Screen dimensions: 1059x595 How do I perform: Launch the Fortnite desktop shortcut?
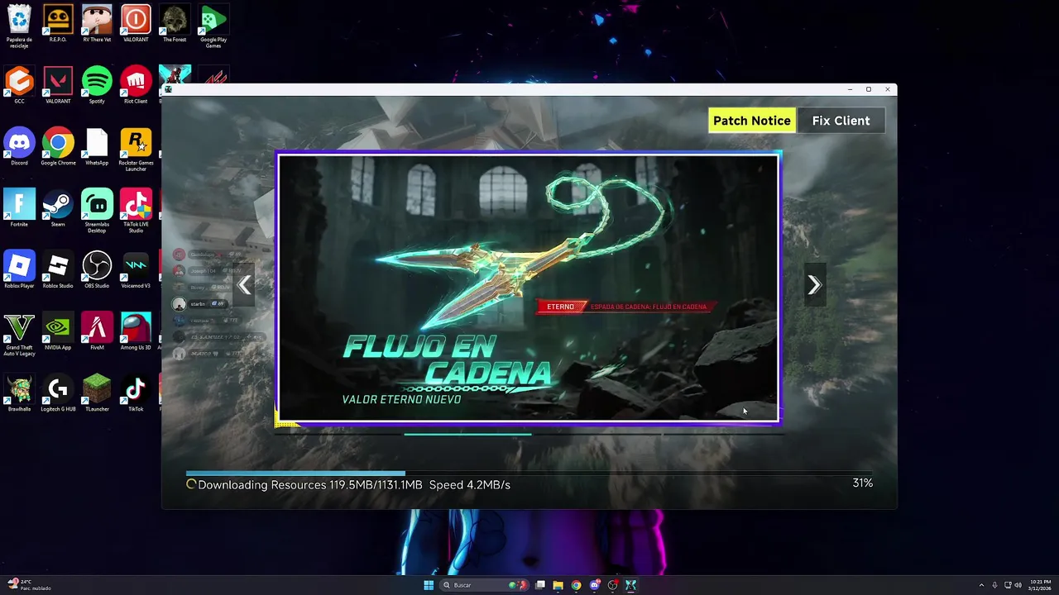(x=19, y=208)
